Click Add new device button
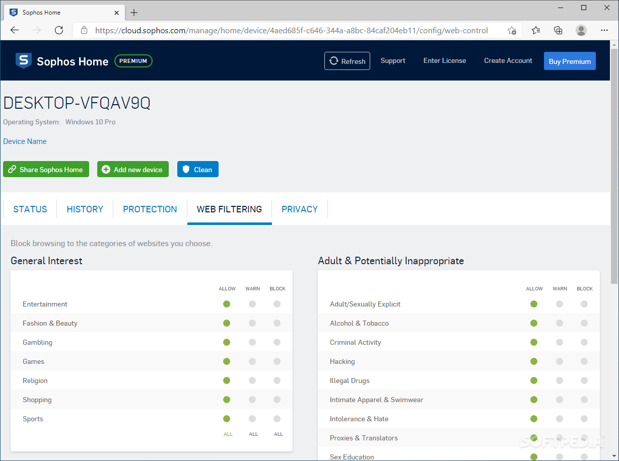This screenshot has width=619, height=461. 133,169
